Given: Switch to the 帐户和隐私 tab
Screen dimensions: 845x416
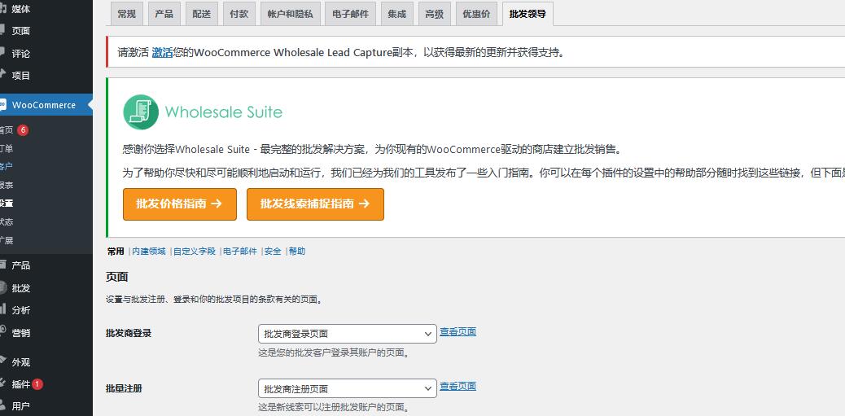Looking at the screenshot, I should [x=290, y=14].
